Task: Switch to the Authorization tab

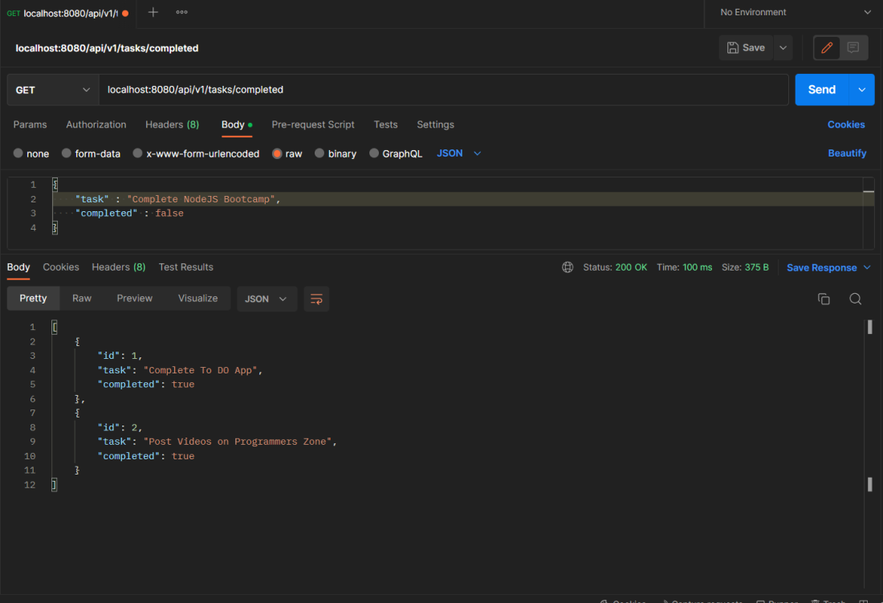Action: point(96,124)
